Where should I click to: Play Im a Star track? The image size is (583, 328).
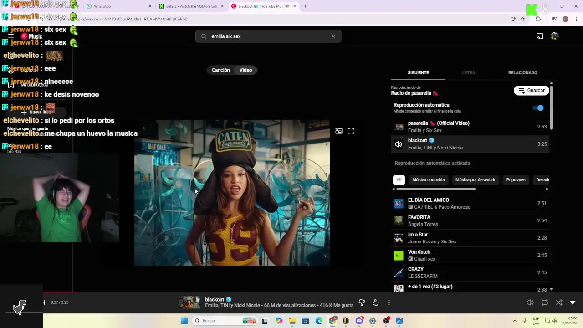[470, 238]
